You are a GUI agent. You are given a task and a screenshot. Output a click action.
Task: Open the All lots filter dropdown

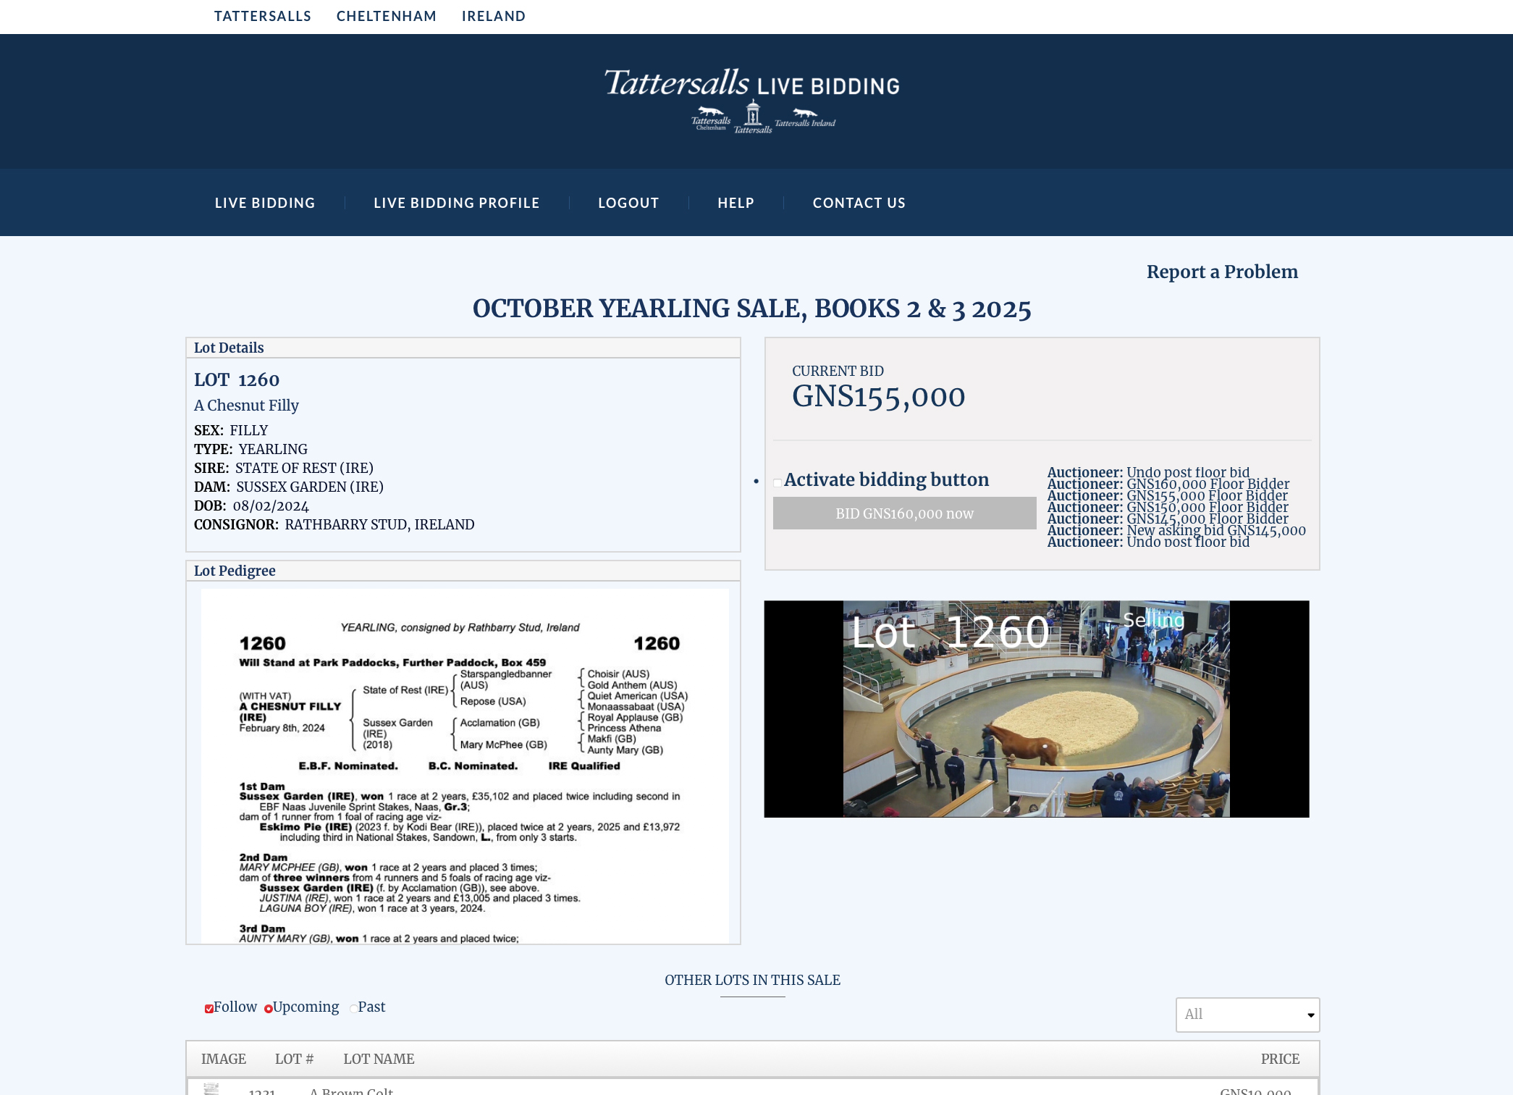pyautogui.click(x=1247, y=1015)
